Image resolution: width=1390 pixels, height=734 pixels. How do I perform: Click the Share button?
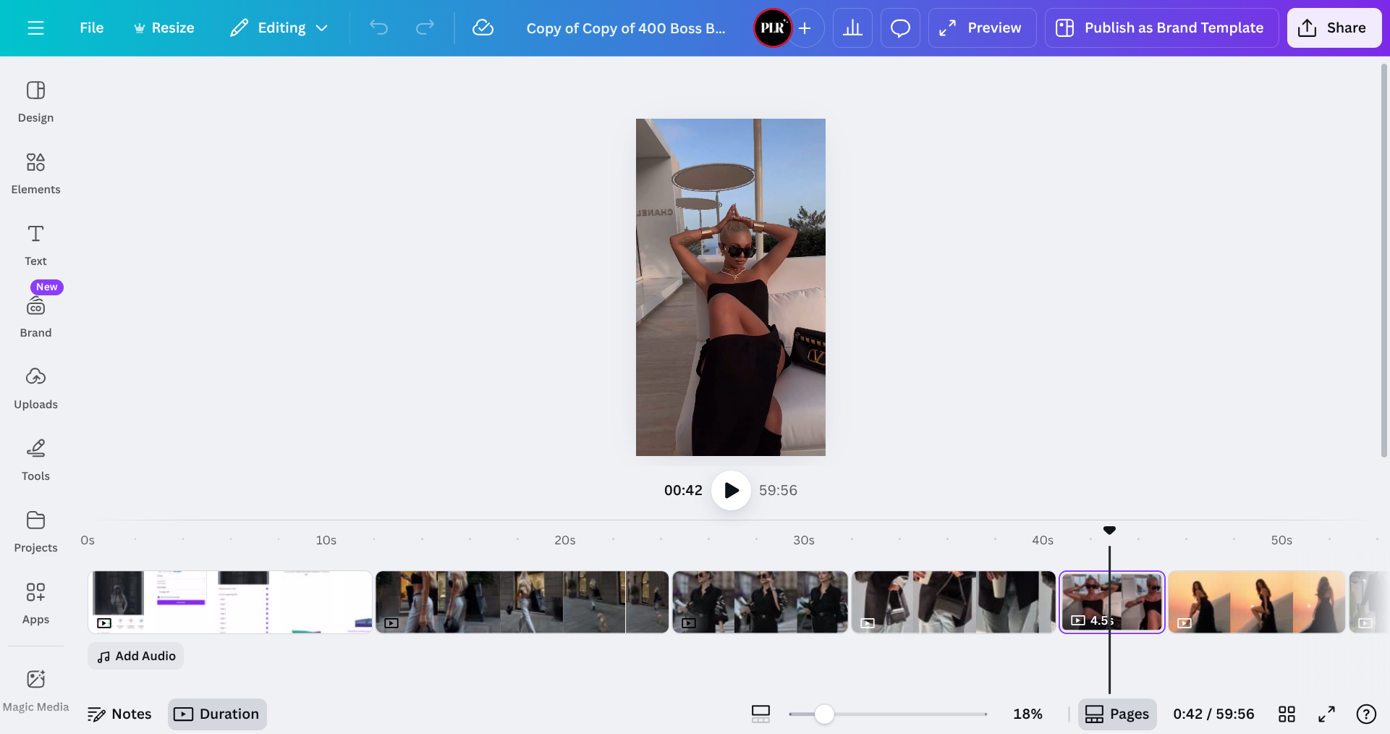[1334, 28]
